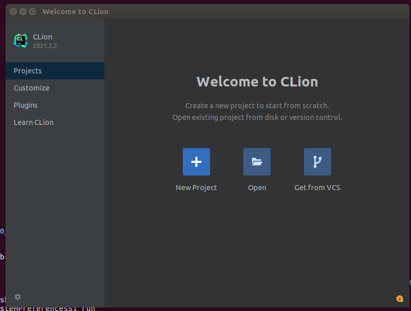Viewport: 411px width, 311px height.
Task: Click the Welcome to CLion heading
Action: [257, 81]
